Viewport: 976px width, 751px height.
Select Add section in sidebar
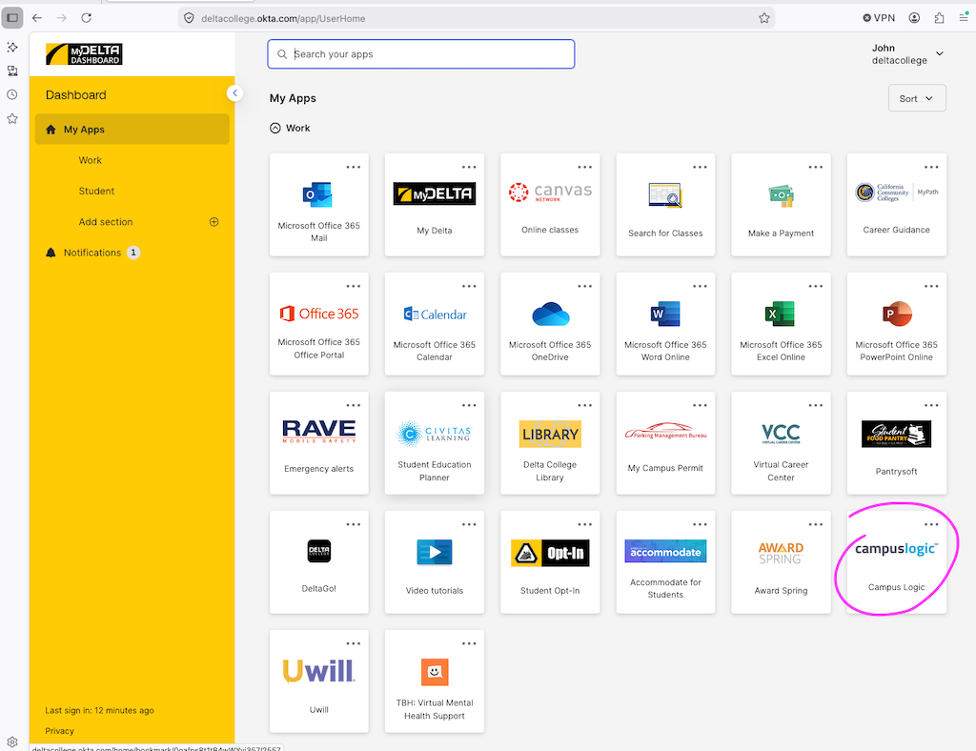[106, 222]
